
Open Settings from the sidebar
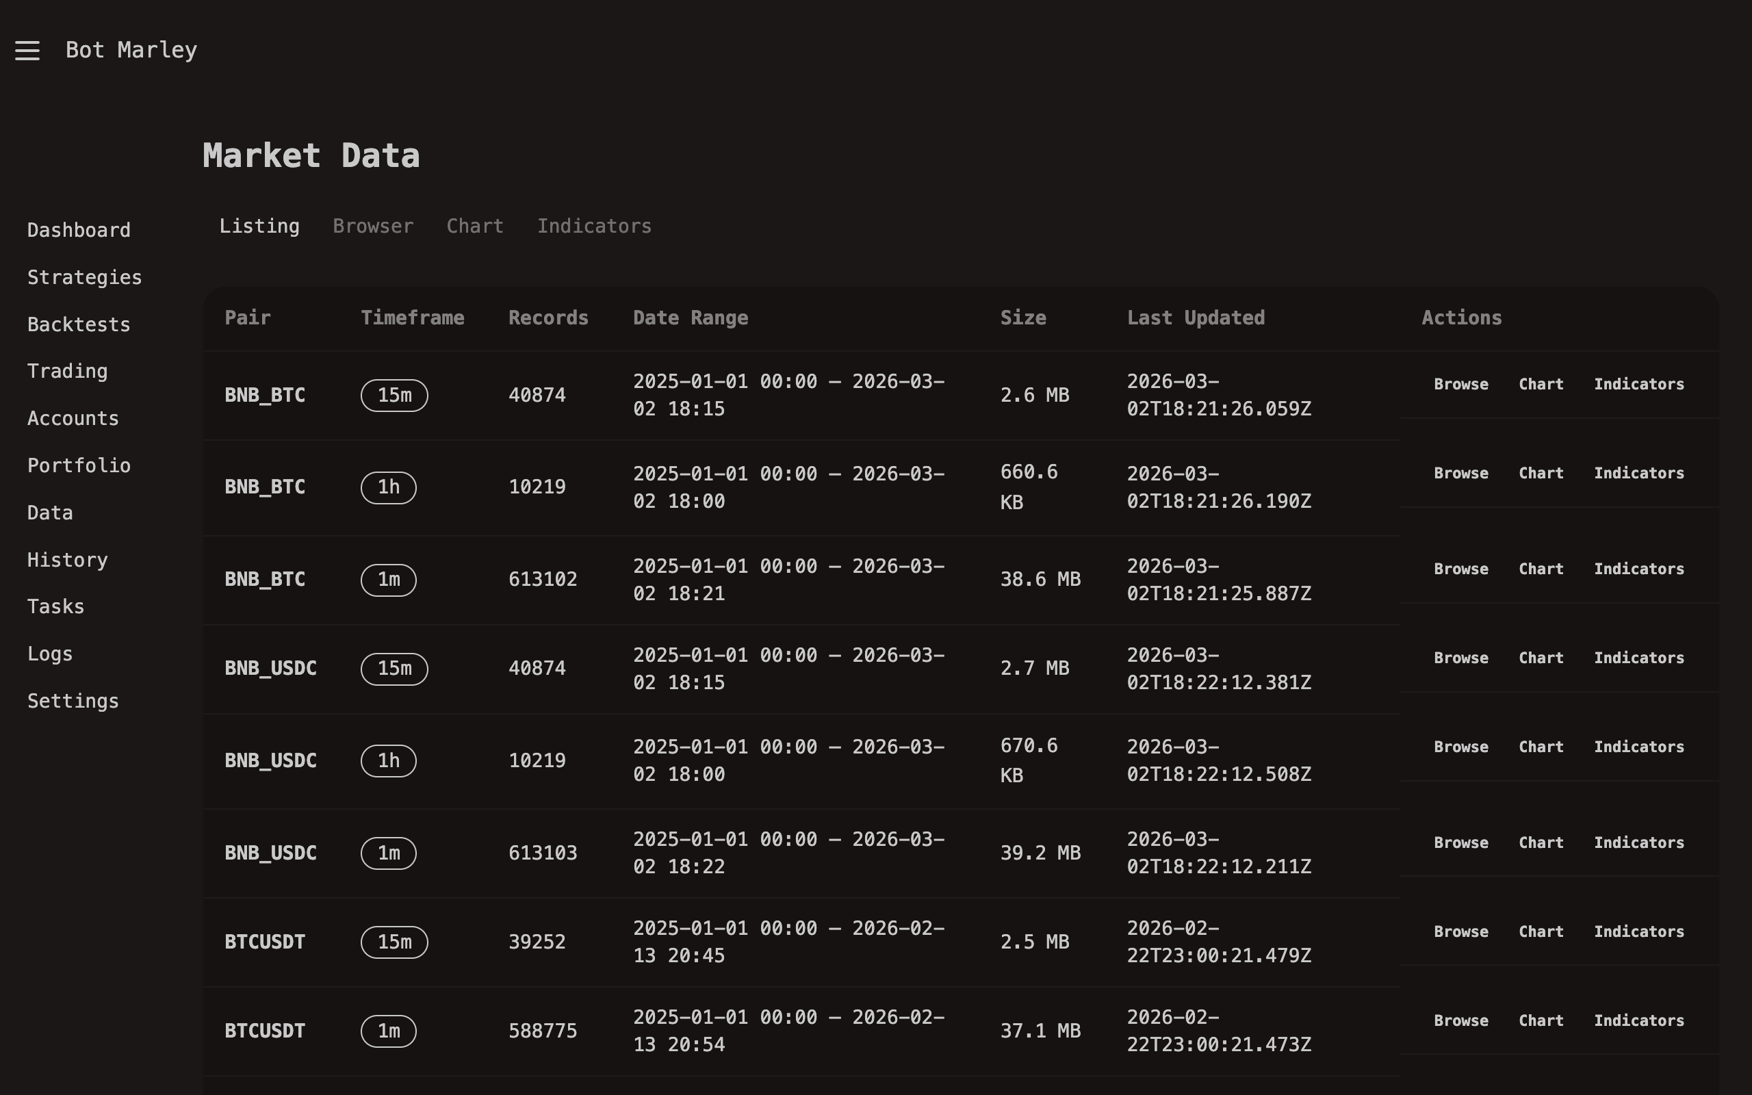(x=73, y=700)
